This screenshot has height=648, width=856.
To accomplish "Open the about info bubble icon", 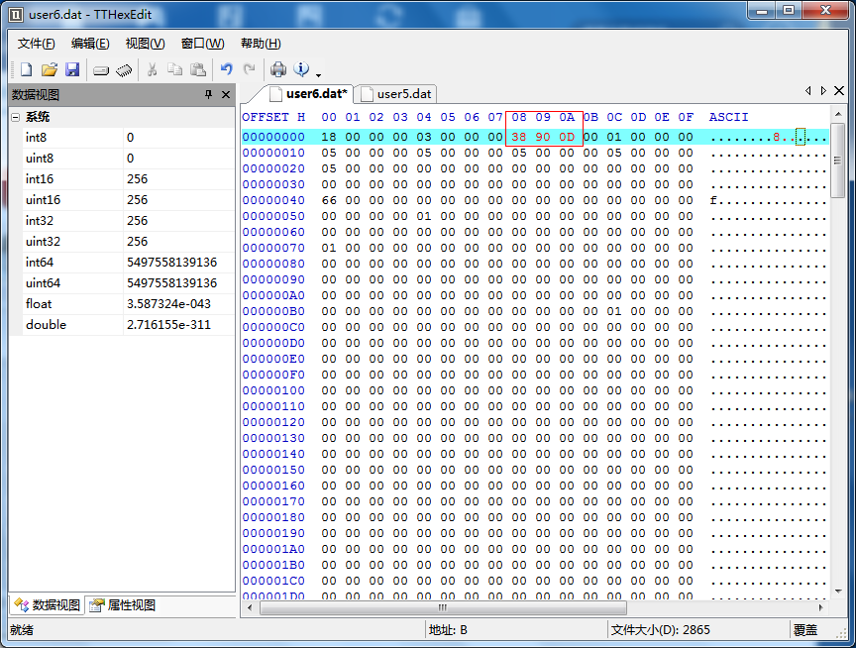I will (x=301, y=68).
